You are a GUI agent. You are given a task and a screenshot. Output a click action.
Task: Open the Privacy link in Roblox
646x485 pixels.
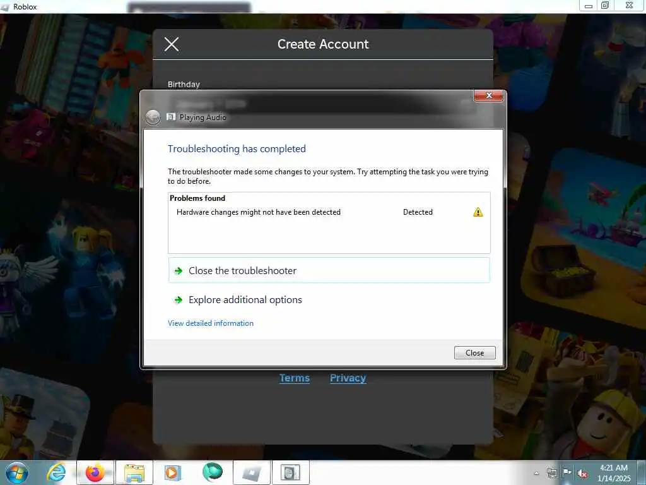[348, 378]
